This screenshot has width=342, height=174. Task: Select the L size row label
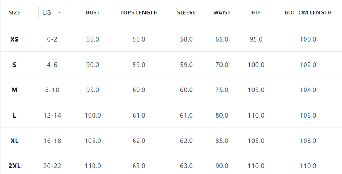14,115
